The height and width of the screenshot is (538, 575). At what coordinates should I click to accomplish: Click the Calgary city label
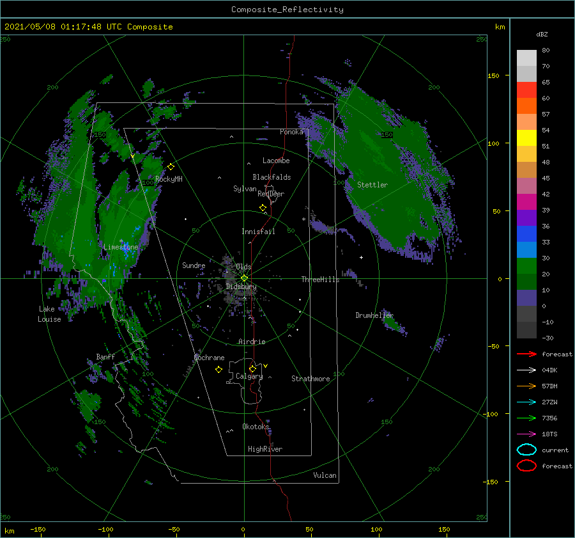pos(249,376)
